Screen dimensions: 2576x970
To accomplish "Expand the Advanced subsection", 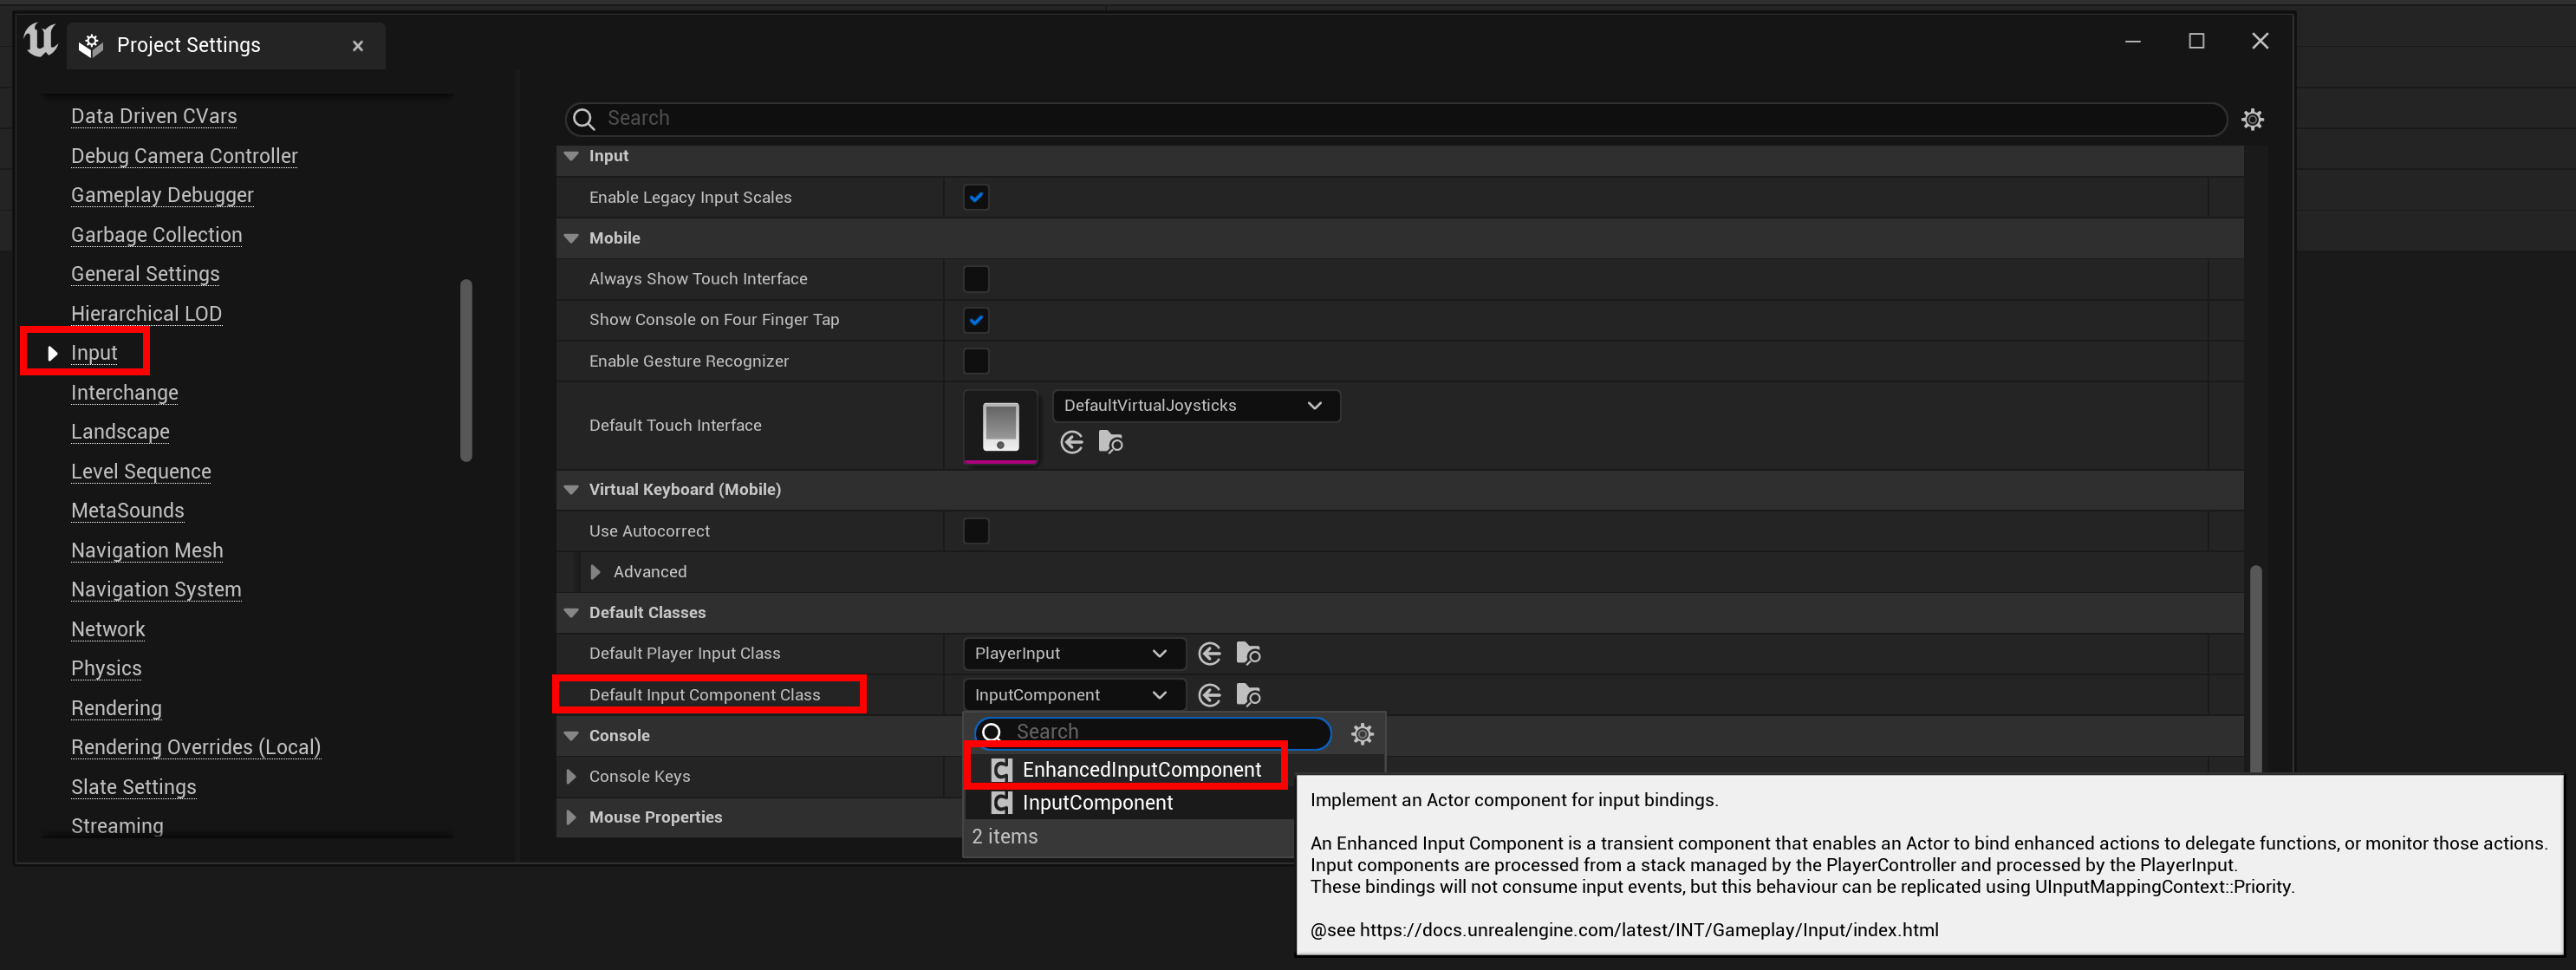I will (596, 572).
